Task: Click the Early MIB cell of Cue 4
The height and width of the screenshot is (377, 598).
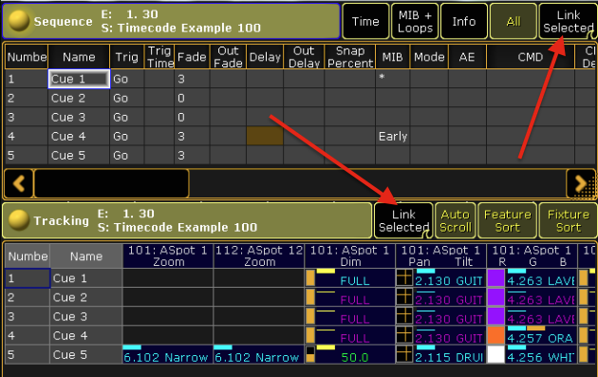Action: (393, 136)
